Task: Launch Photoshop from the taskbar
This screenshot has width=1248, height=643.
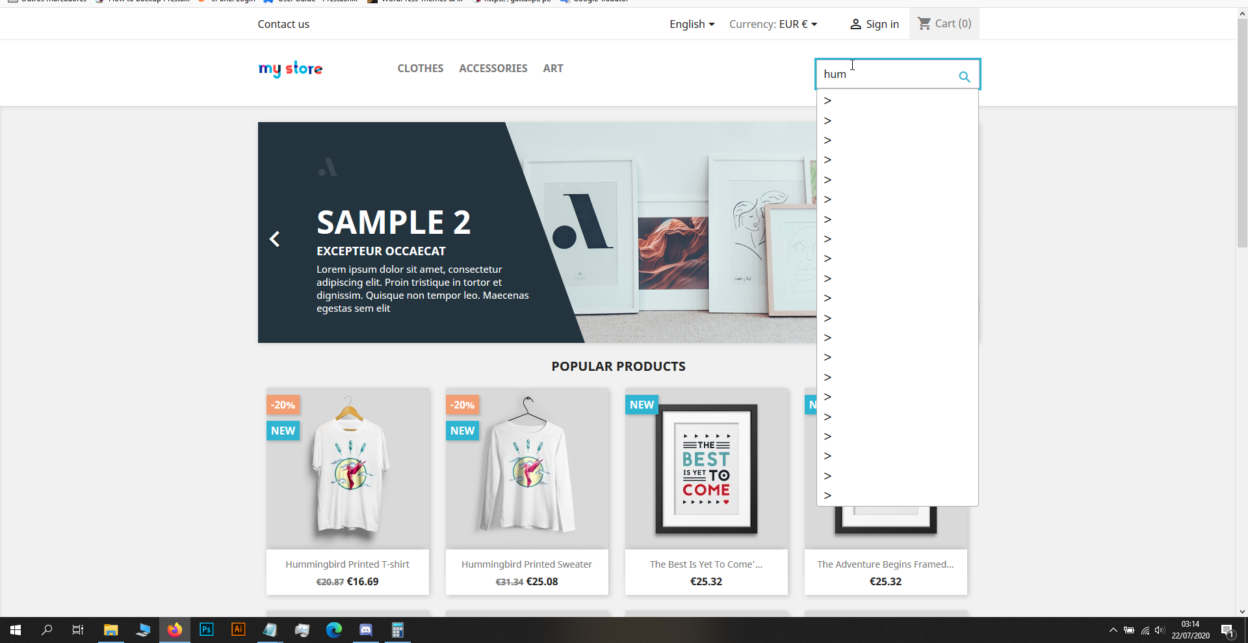Action: coord(207,630)
